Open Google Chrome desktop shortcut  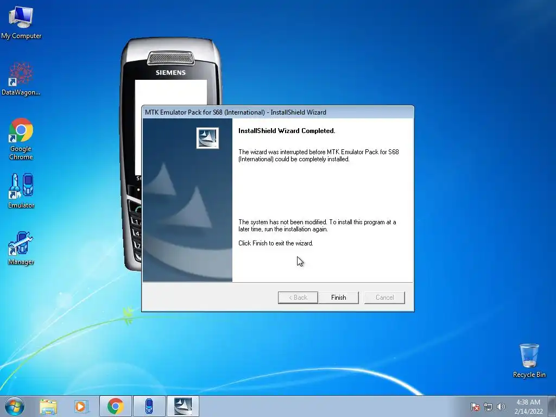21,139
